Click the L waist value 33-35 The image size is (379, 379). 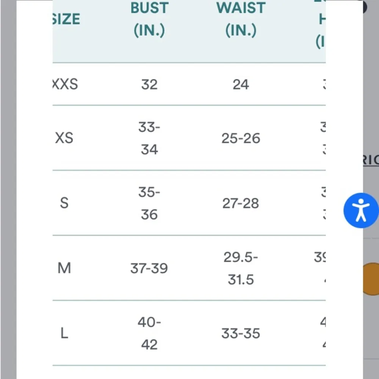[x=241, y=334]
